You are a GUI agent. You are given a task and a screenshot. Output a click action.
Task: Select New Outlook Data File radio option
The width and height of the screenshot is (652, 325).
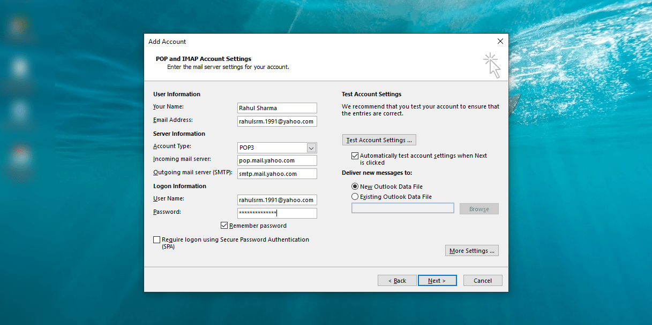click(x=355, y=187)
